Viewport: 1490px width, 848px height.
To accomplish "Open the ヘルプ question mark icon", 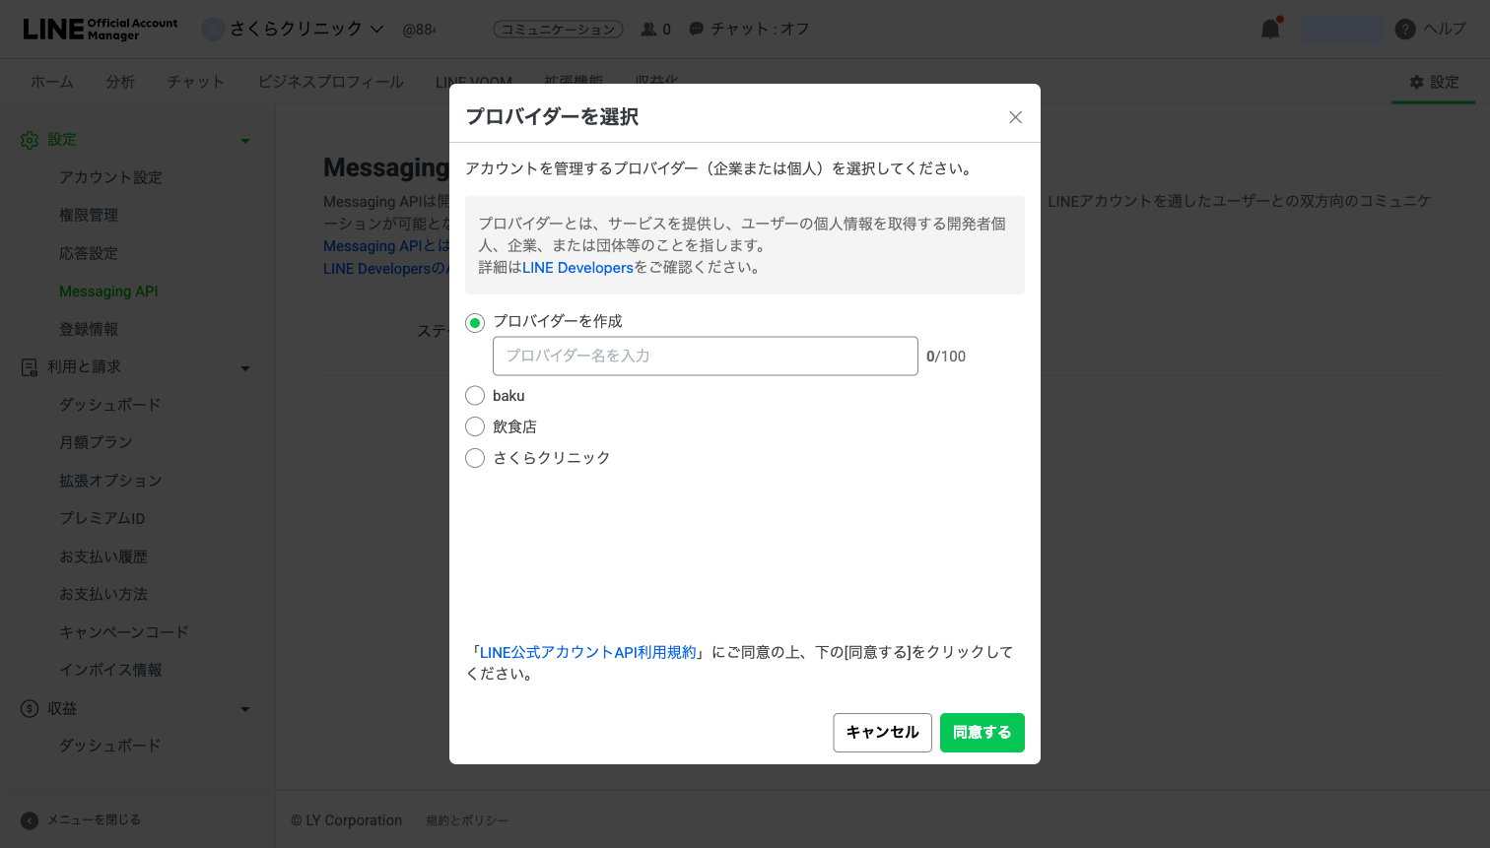I will coord(1405,30).
